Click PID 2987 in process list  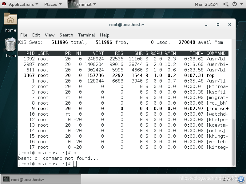tap(29, 64)
